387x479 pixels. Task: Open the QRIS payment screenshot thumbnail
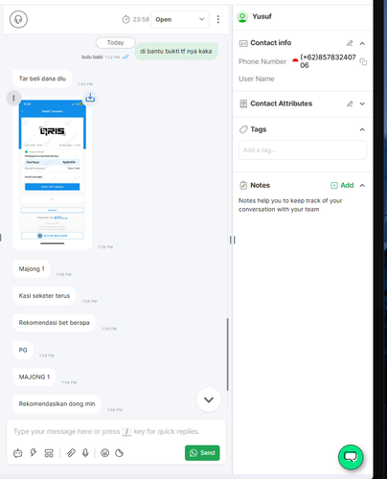pyautogui.click(x=53, y=172)
